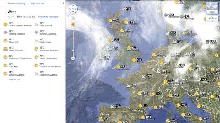This screenshot has width=220, height=123.
Task: Pan the map left with the arrow control
Action: [x=70, y=9]
